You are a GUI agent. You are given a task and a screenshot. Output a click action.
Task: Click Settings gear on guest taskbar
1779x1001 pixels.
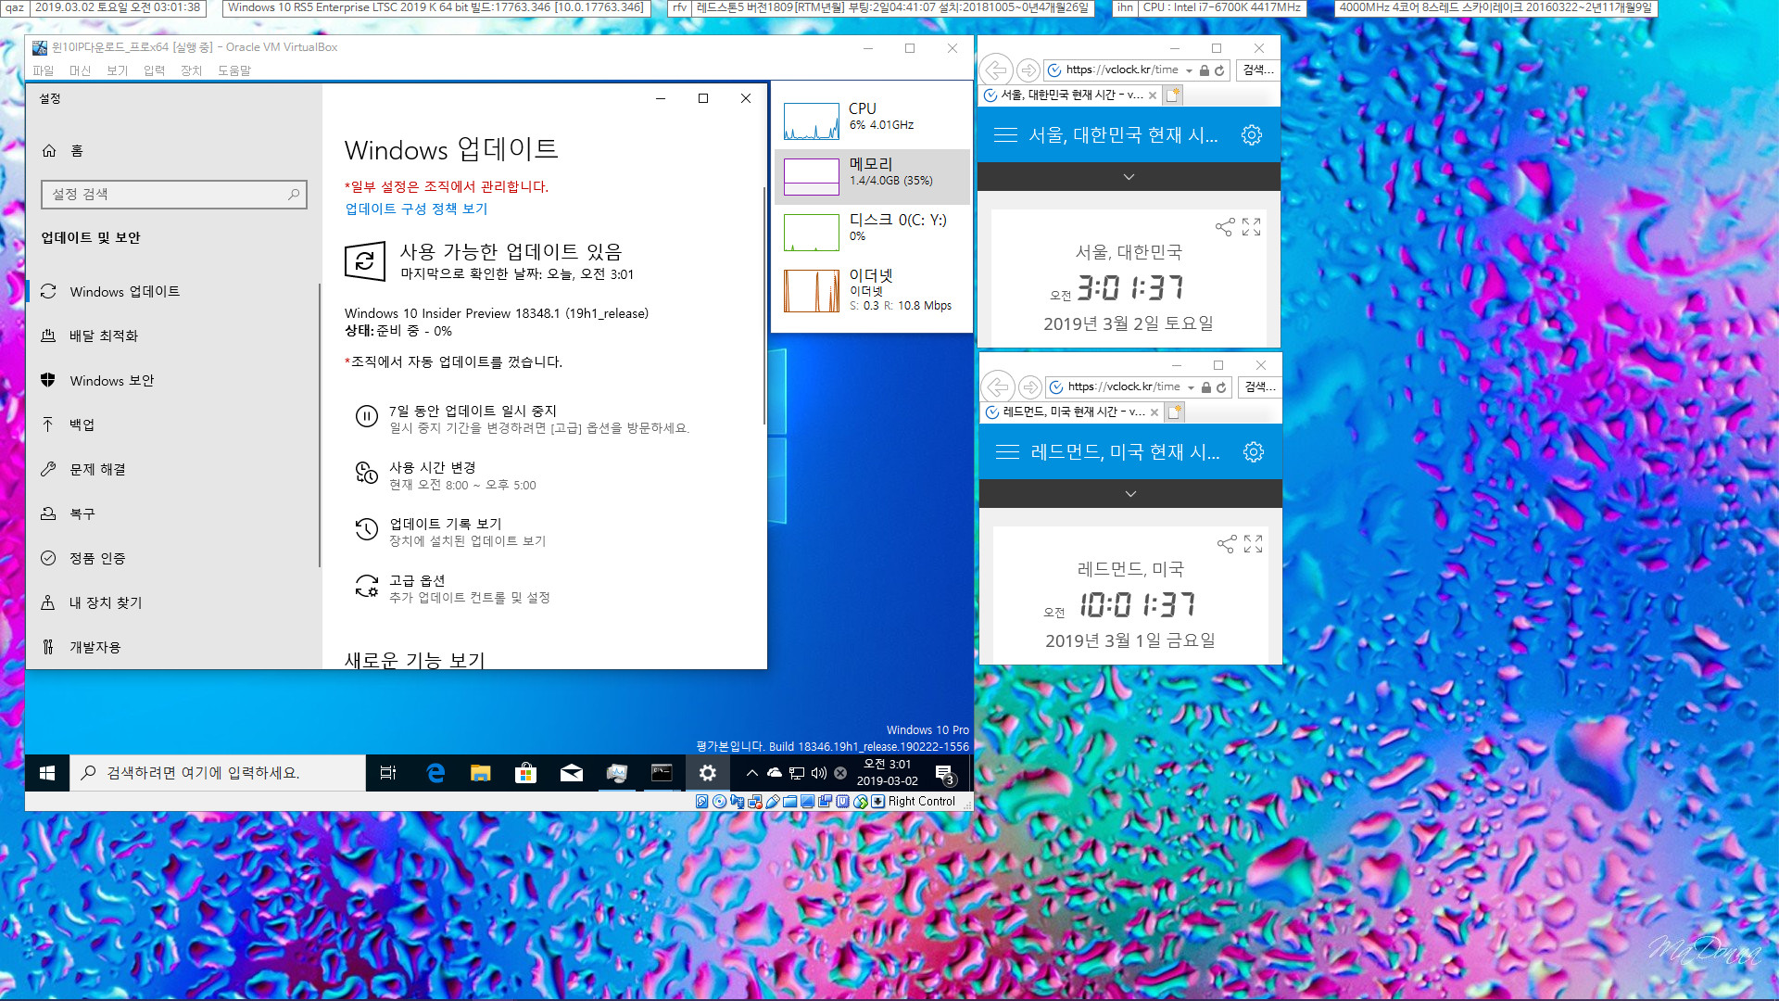(x=707, y=773)
